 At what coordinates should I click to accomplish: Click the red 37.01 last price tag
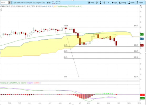[x=142, y=45]
